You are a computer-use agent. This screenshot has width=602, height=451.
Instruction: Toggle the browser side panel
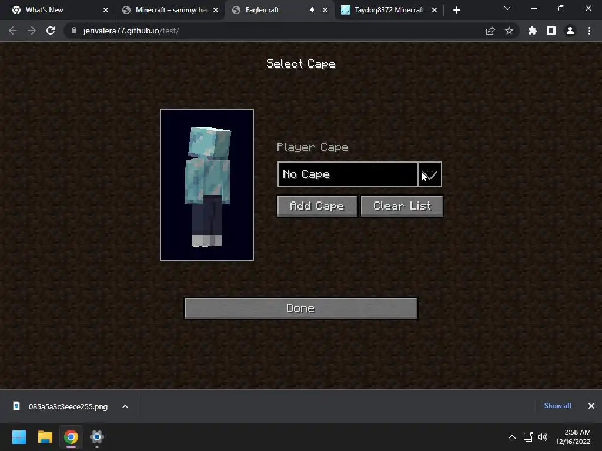tap(551, 31)
